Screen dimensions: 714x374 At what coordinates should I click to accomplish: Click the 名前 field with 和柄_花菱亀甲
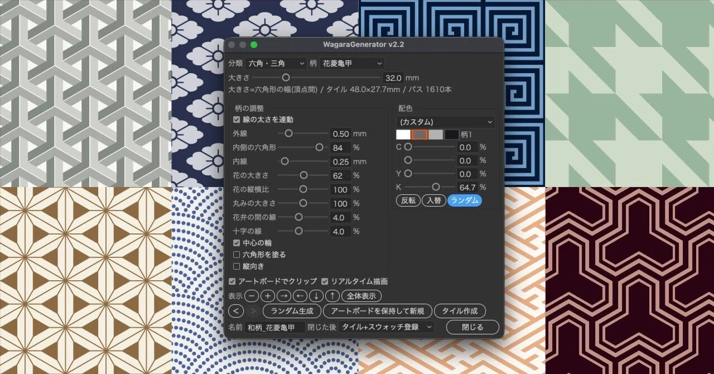pyautogui.click(x=276, y=327)
